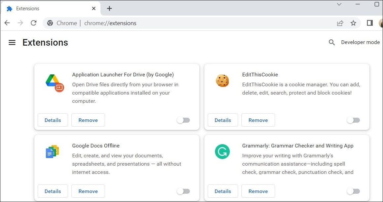Bookmark the page with the star icon

353,23
